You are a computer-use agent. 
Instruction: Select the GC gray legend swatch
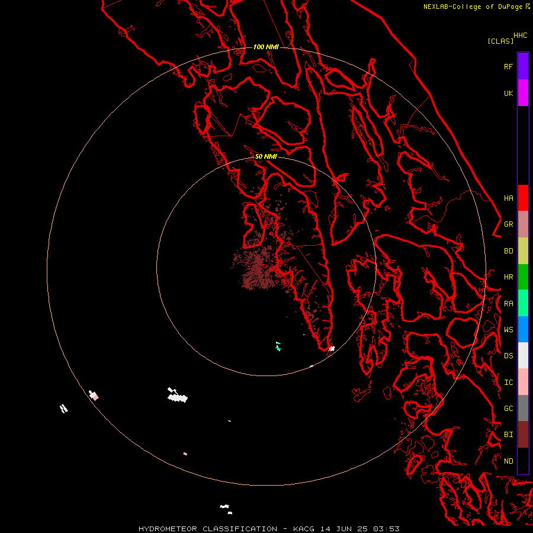523,408
